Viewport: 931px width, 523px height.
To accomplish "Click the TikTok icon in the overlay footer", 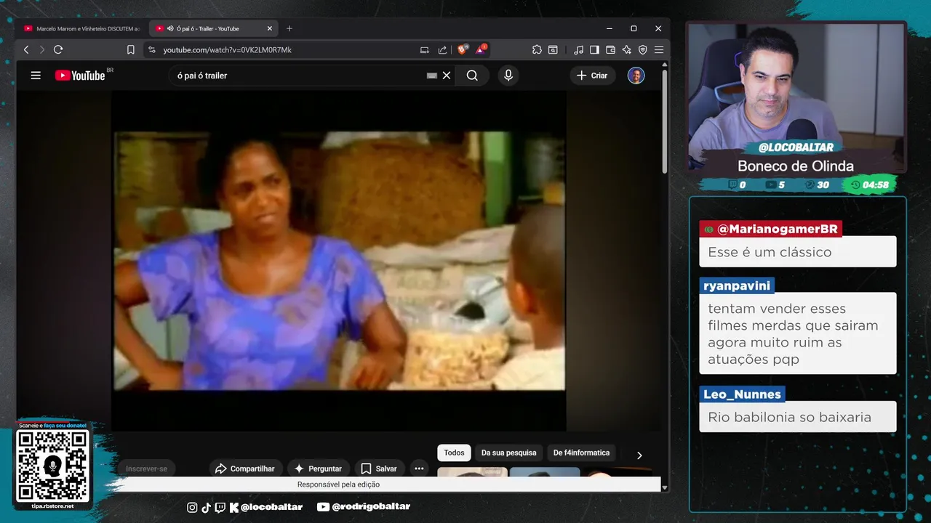I will pos(206,507).
